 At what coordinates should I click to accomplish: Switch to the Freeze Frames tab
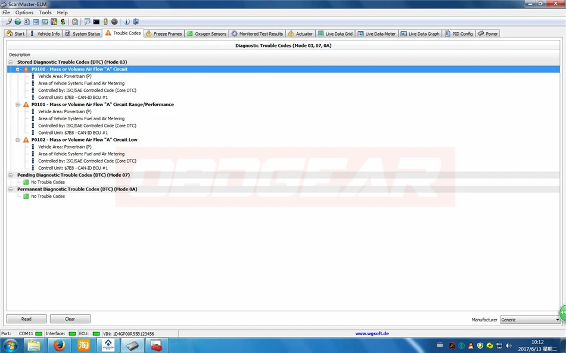coord(164,33)
